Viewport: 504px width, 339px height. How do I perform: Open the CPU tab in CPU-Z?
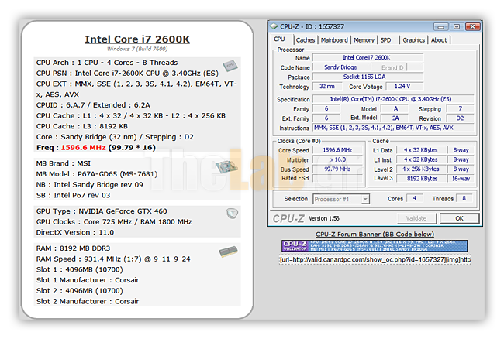point(279,39)
